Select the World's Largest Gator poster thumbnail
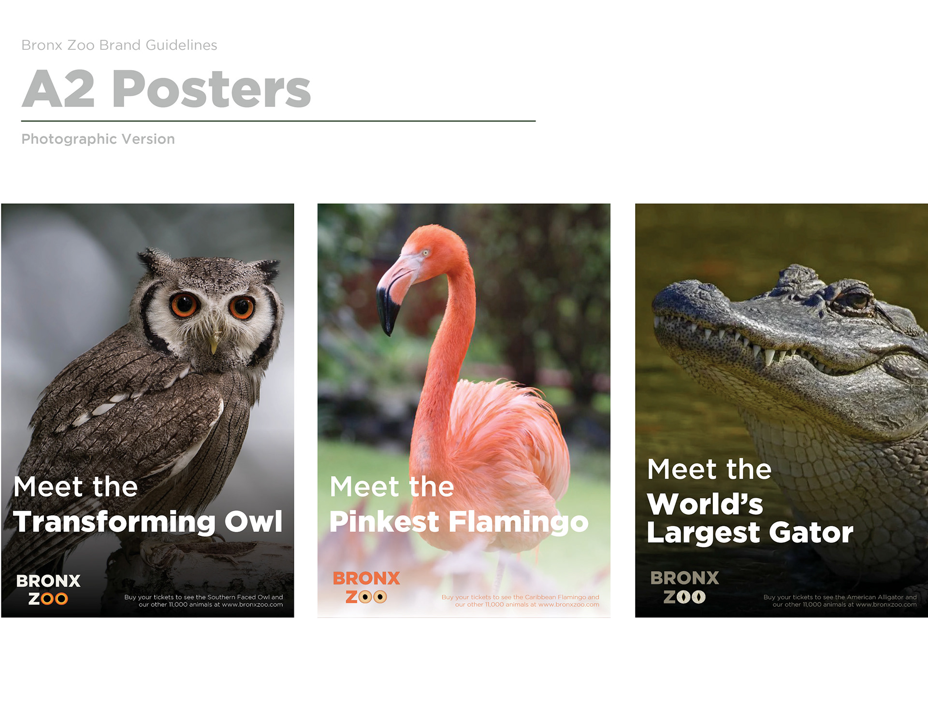Viewport: 928px width, 717px height. click(782, 410)
